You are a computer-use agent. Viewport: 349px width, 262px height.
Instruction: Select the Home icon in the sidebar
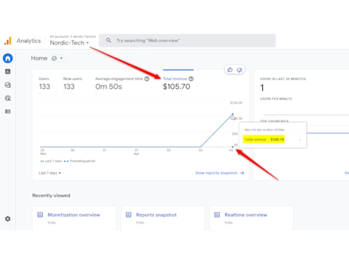[x=8, y=58]
